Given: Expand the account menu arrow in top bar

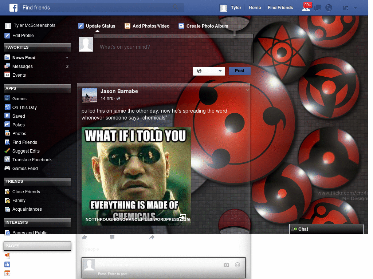Looking at the screenshot, I should pyautogui.click(x=356, y=8).
